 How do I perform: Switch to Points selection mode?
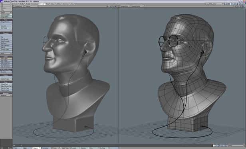click(x=17, y=148)
